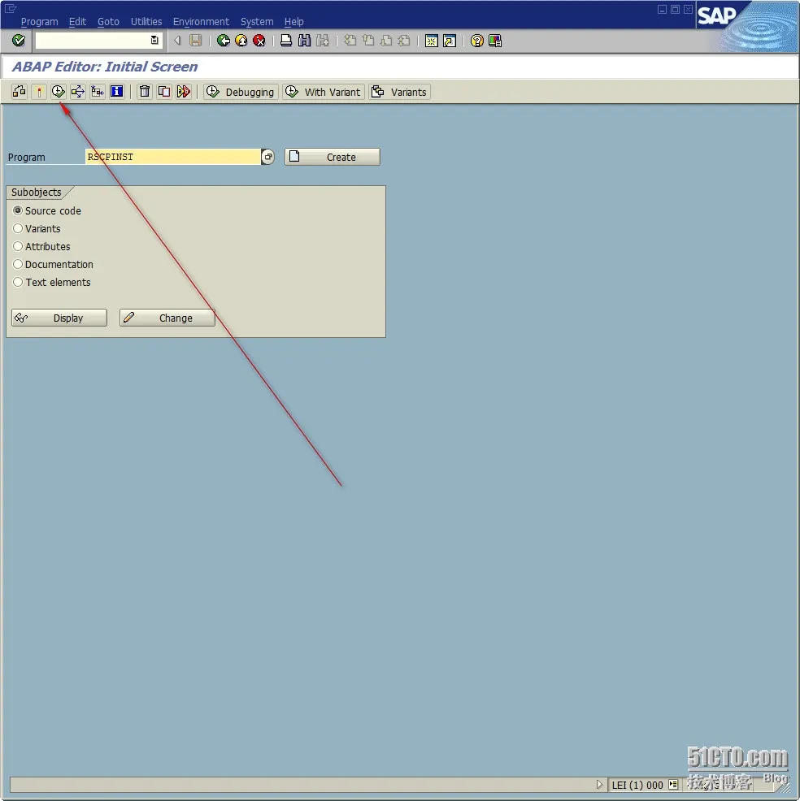The height and width of the screenshot is (801, 800).
Task: Click the Display Object List icon
Action: coord(97,92)
